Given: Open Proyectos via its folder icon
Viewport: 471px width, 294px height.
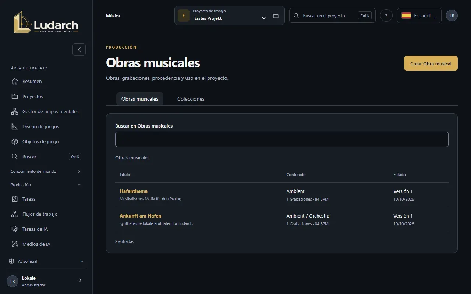Looking at the screenshot, I should (x=15, y=96).
